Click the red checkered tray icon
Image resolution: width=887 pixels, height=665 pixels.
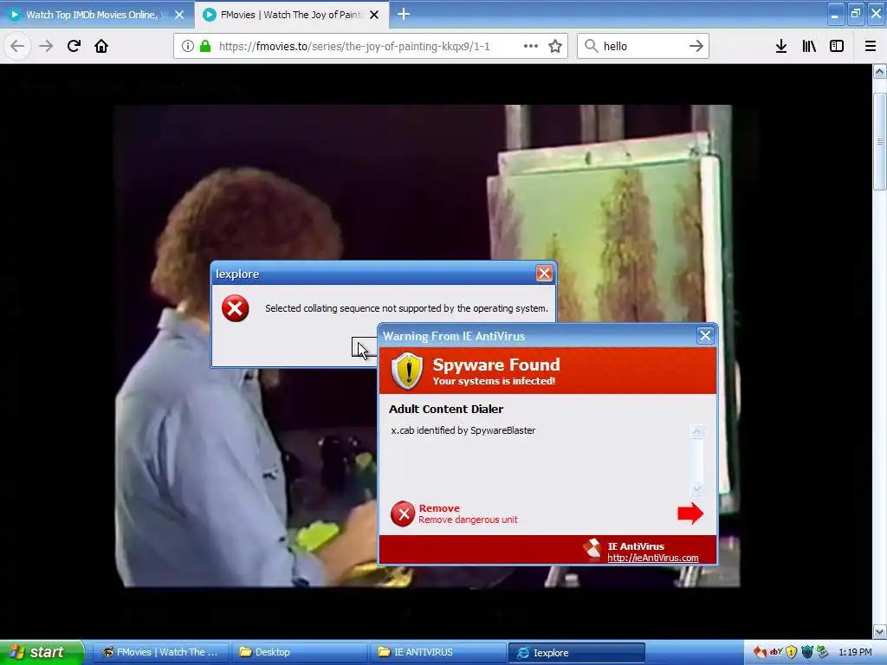click(761, 652)
